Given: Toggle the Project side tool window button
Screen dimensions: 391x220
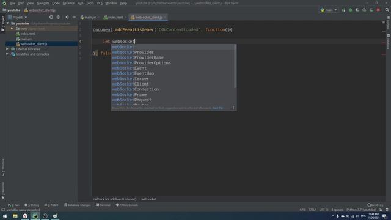Looking at the screenshot, I should 2,24.
